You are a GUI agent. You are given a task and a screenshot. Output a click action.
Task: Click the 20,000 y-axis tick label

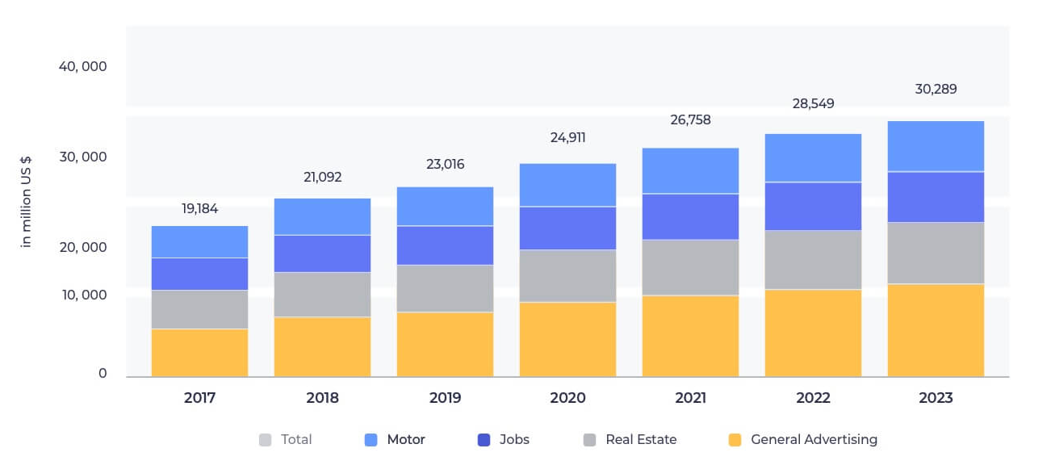[82, 247]
